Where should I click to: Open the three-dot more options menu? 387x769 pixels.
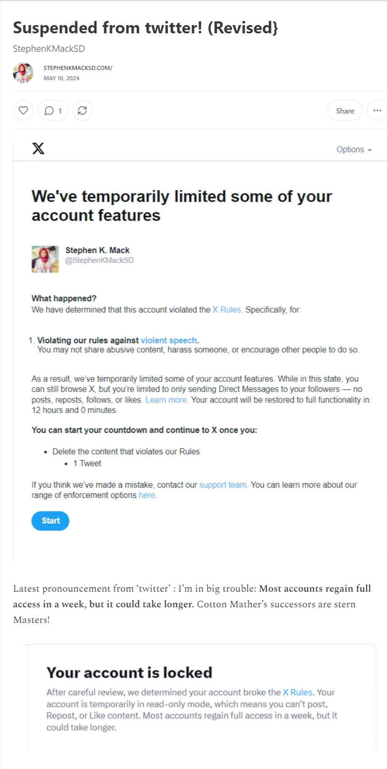click(x=377, y=110)
